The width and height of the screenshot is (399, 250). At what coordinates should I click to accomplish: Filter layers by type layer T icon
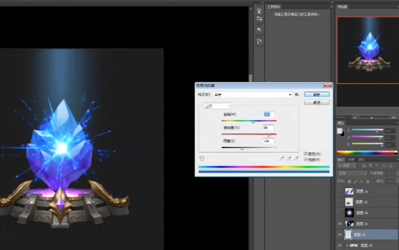[377, 166]
